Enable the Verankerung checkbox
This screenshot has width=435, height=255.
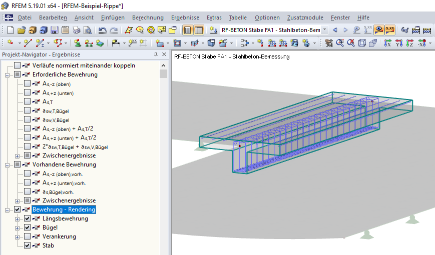27,236
